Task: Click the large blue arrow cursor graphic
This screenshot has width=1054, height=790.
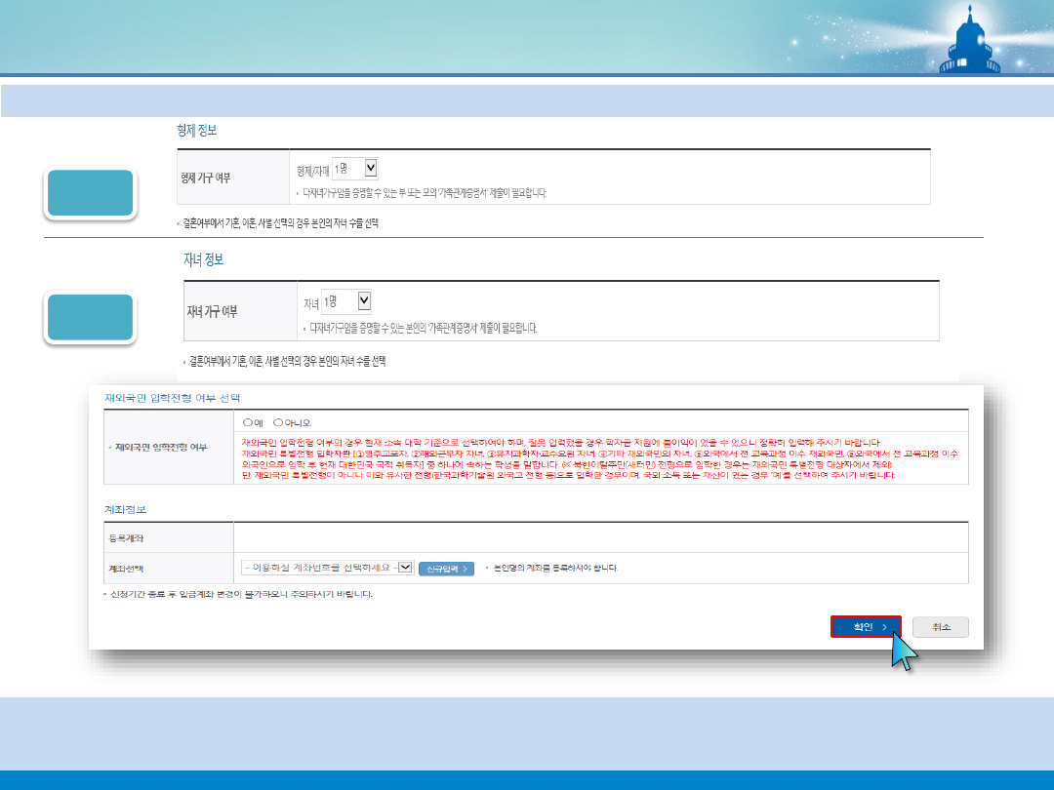Action: [905, 652]
